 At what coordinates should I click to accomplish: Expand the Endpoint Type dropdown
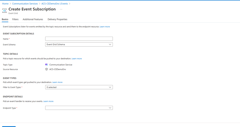click(79, 108)
